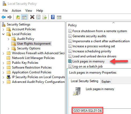Click the Show/Hide Action Pane icon
Image resolution: width=131 pixels, height=114 pixels.
[59, 17]
